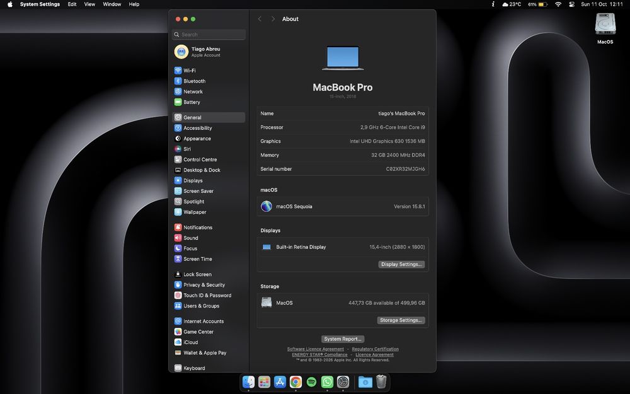Open Desktop & Dock settings
Screen dimensions: 630x394
pos(209,170)
